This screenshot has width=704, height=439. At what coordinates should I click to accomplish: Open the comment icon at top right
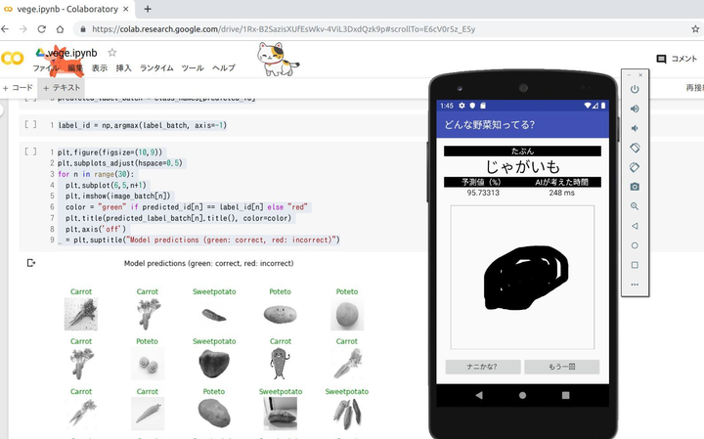click(661, 59)
